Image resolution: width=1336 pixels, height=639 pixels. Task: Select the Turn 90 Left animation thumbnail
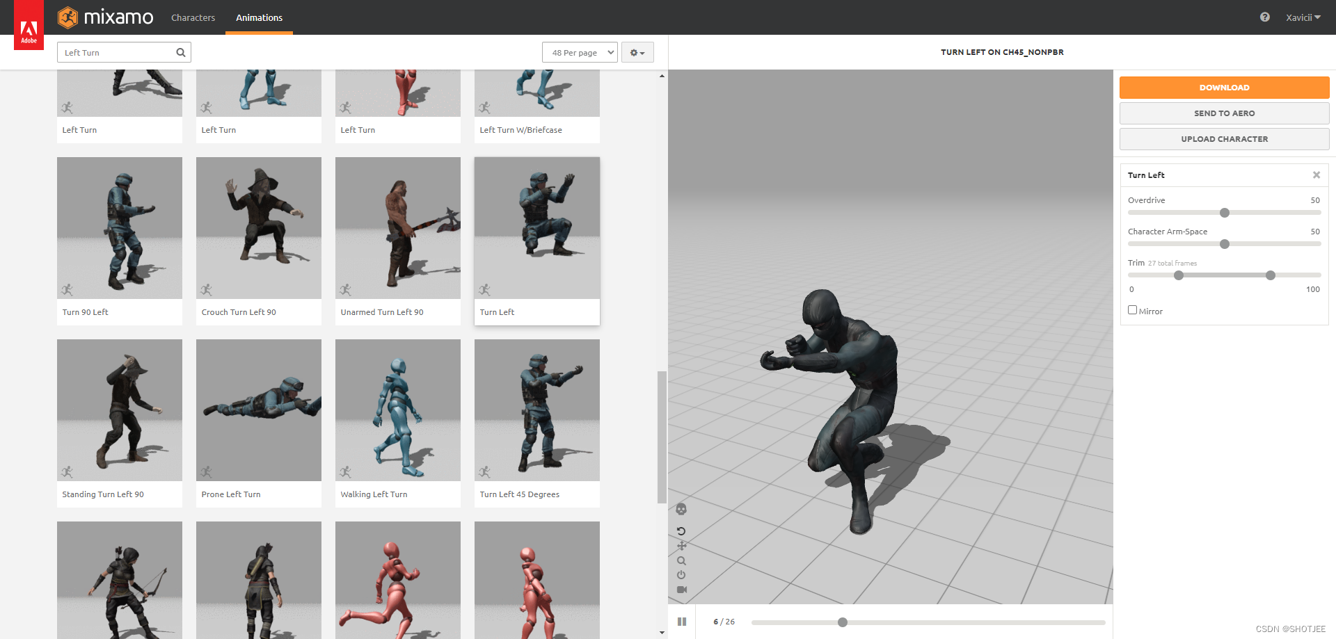120,228
